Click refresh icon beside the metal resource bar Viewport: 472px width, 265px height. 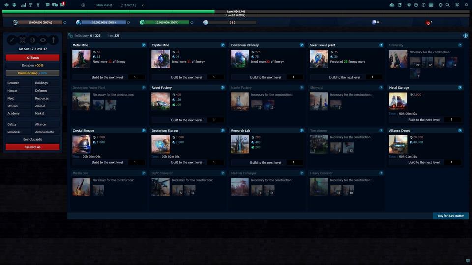(x=65, y=22)
